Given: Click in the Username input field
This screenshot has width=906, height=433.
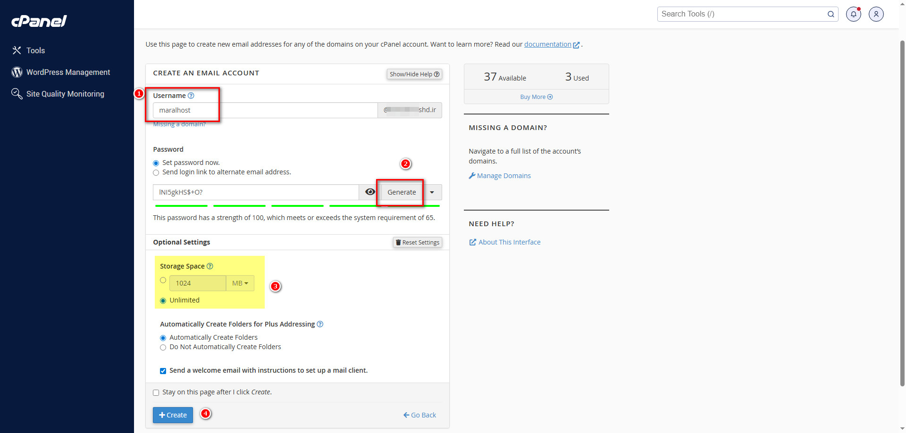Looking at the screenshot, I should pyautogui.click(x=265, y=110).
